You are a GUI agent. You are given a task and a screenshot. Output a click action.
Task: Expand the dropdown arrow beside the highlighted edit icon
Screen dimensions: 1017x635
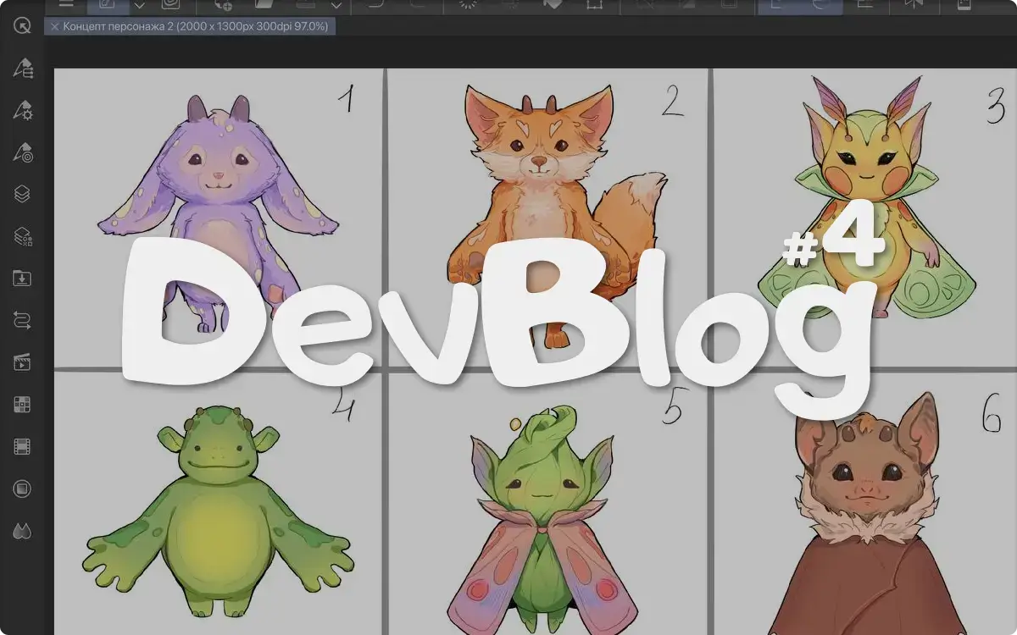(140, 5)
